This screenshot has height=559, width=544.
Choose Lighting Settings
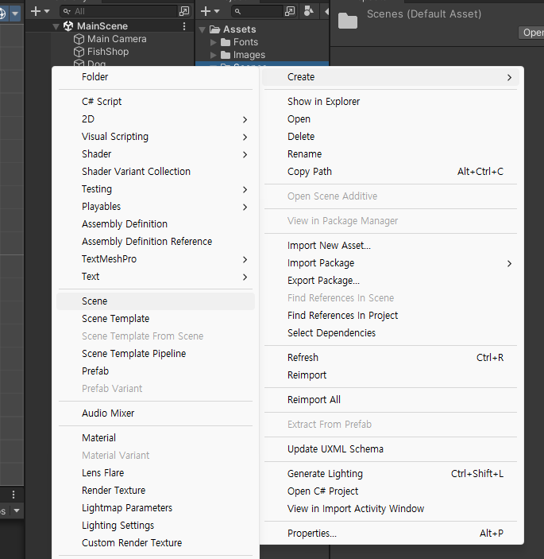(156, 525)
